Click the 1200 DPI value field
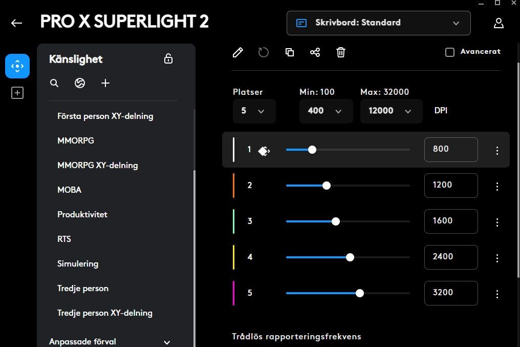The width and height of the screenshot is (520, 347). pos(451,186)
